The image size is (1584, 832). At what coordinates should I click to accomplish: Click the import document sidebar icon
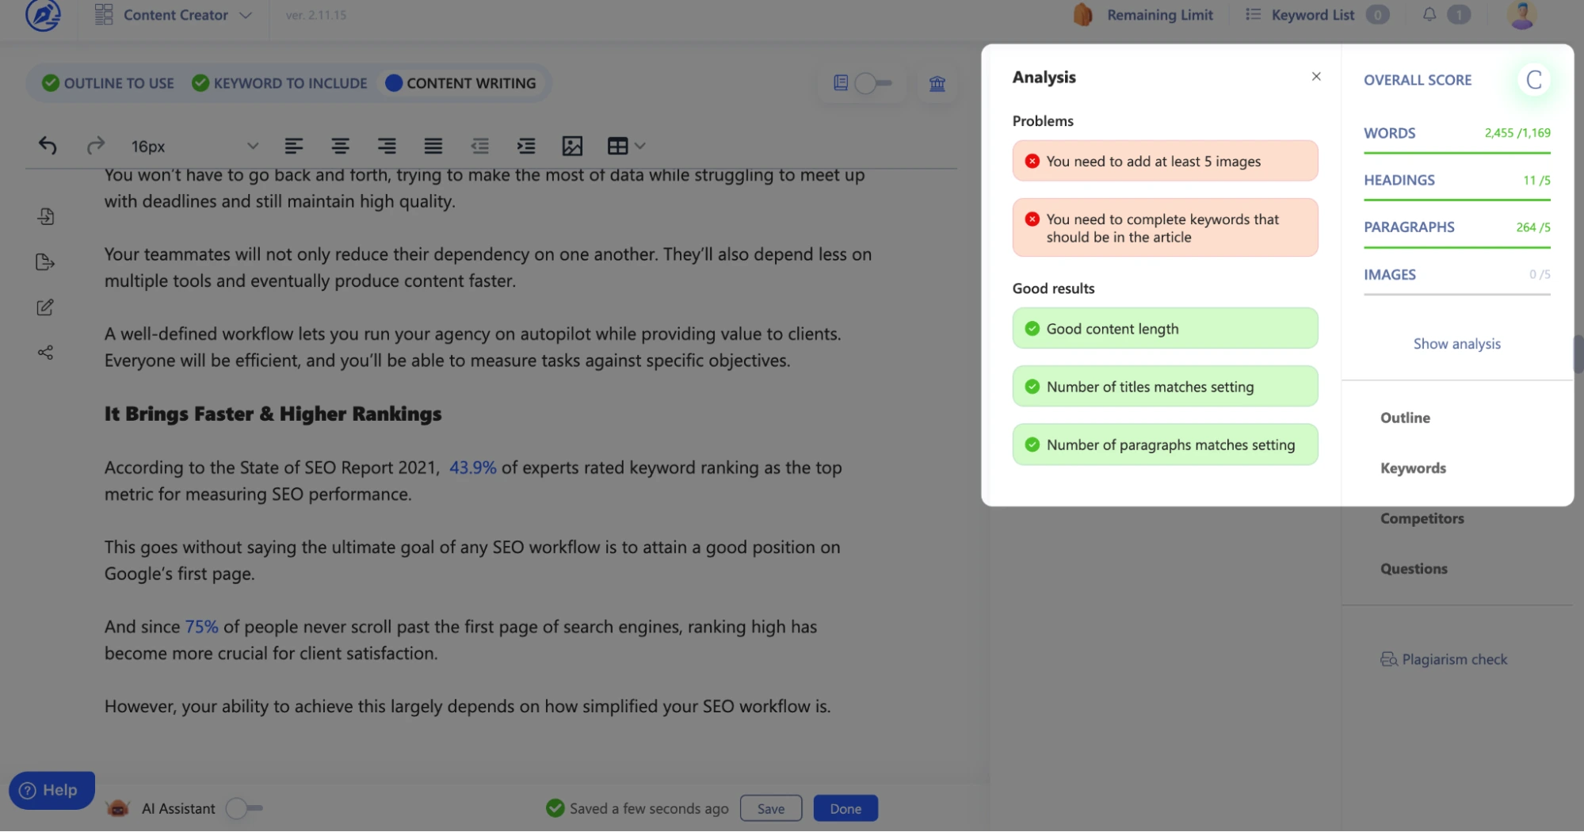[45, 216]
